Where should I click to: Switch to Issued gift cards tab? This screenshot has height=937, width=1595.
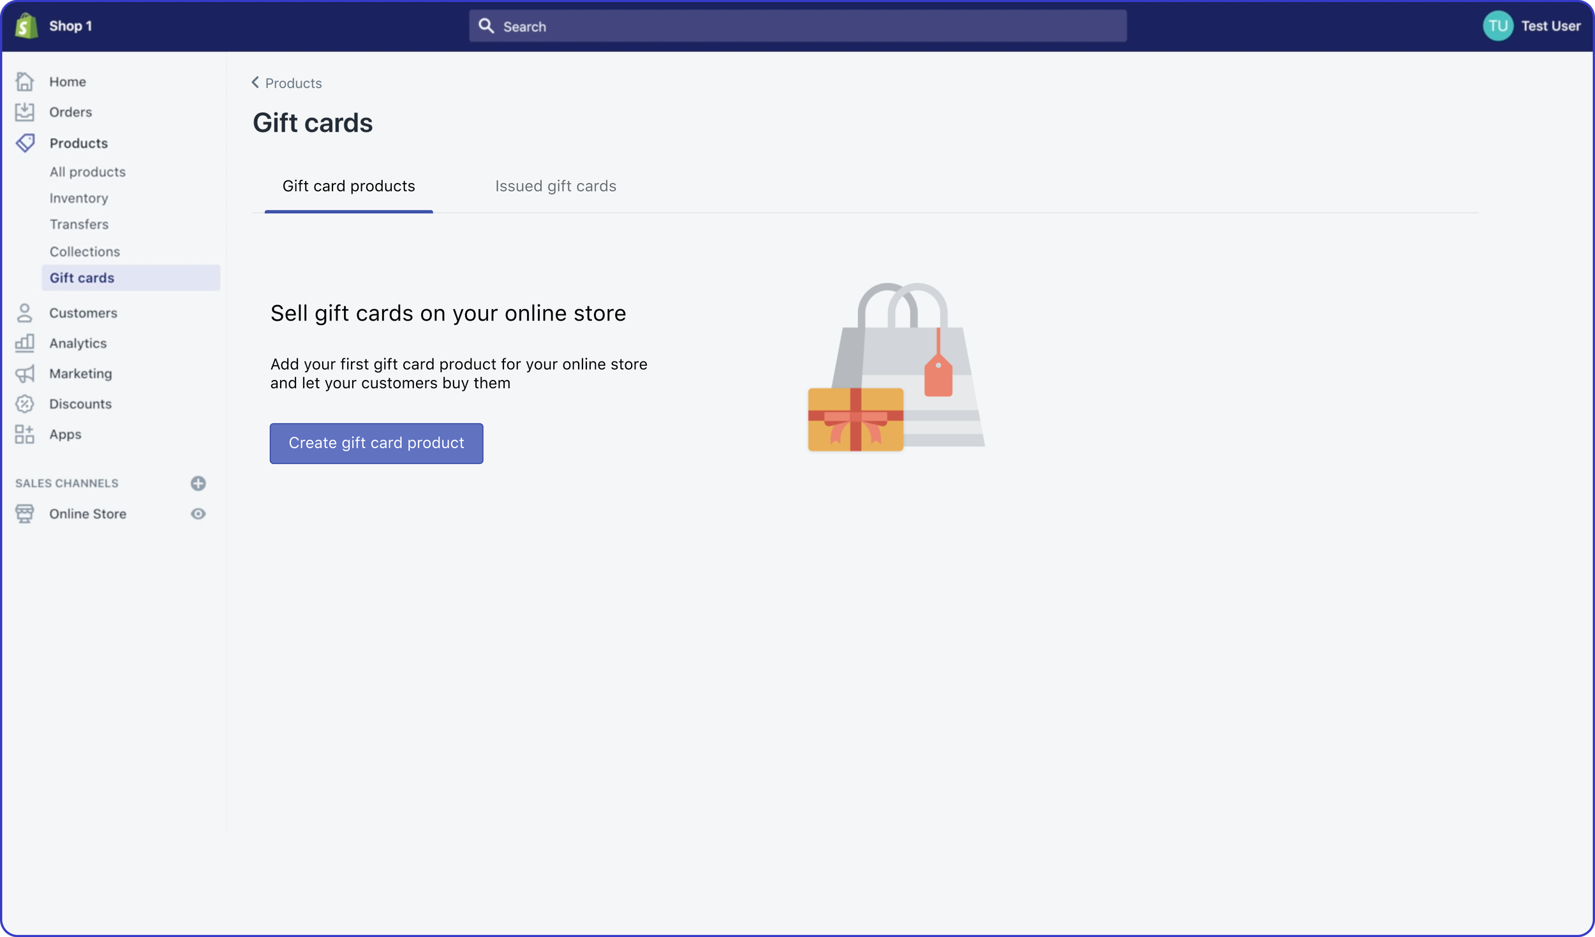point(555,186)
